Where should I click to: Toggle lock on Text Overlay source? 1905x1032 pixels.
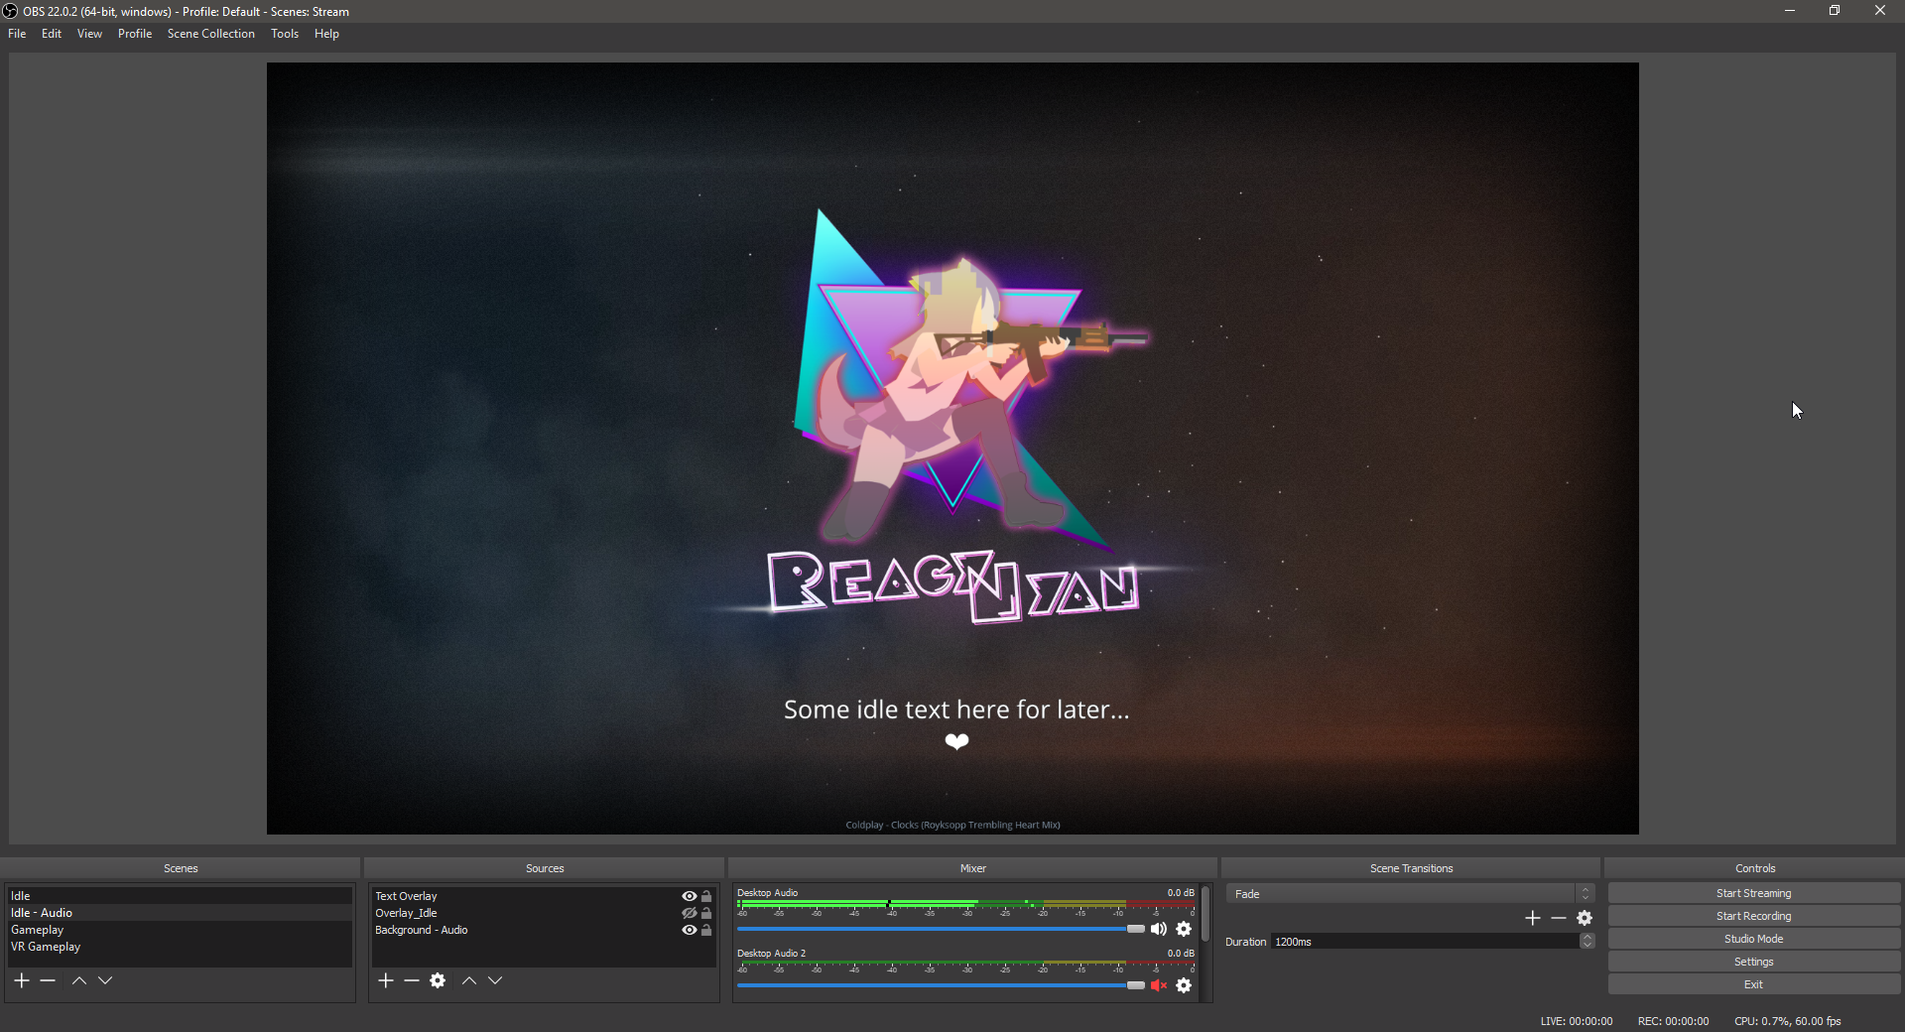coord(706,896)
